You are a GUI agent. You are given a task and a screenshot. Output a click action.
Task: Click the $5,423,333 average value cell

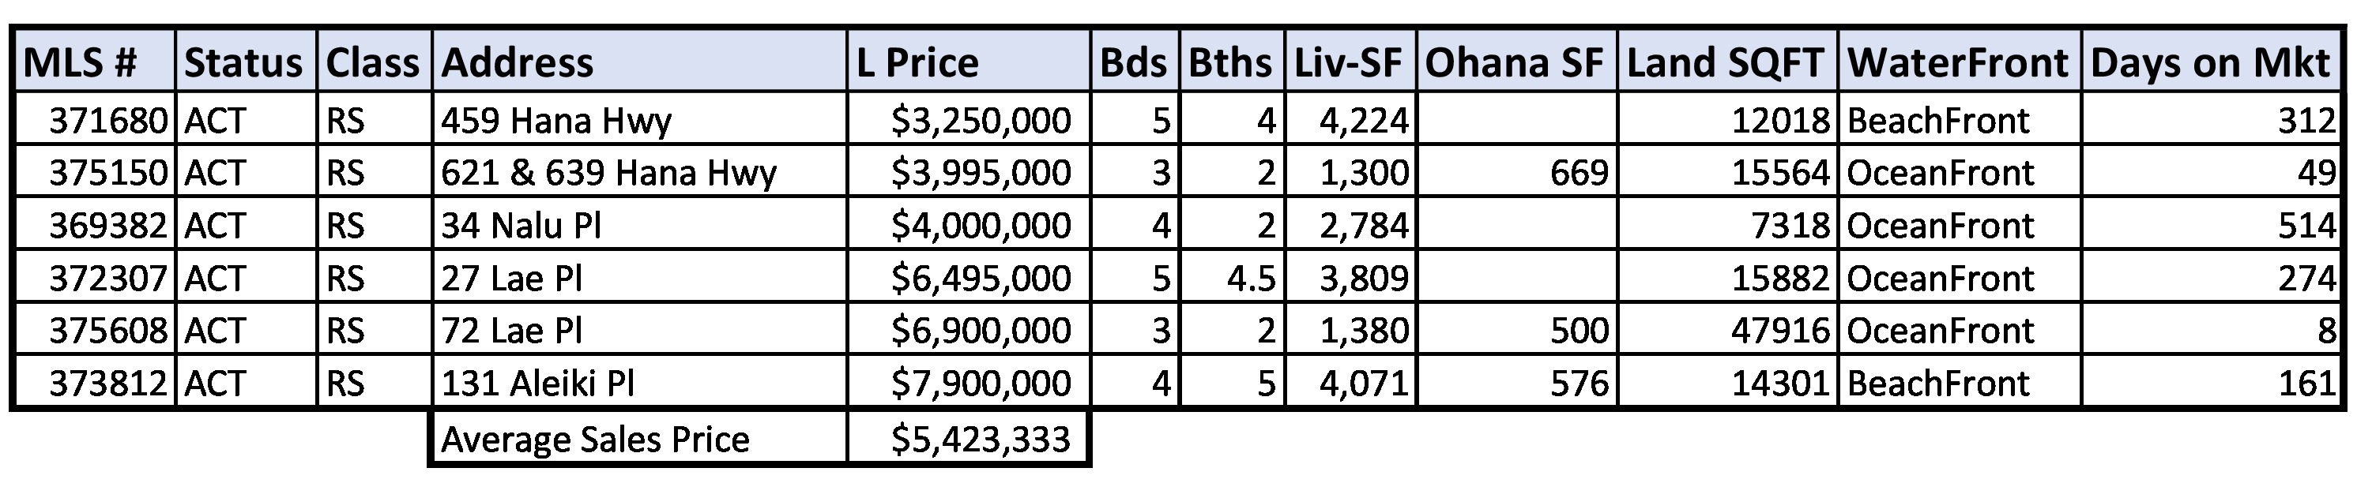[x=981, y=440]
